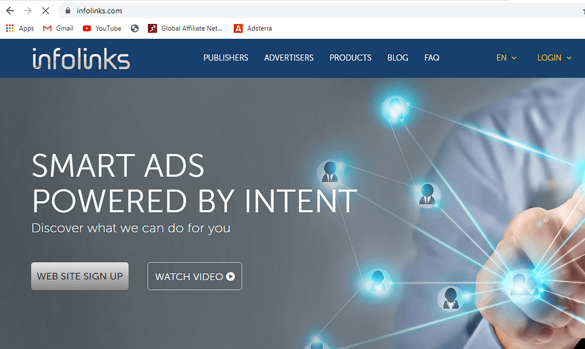Open the FAQ page
The image size is (585, 349).
click(x=432, y=58)
